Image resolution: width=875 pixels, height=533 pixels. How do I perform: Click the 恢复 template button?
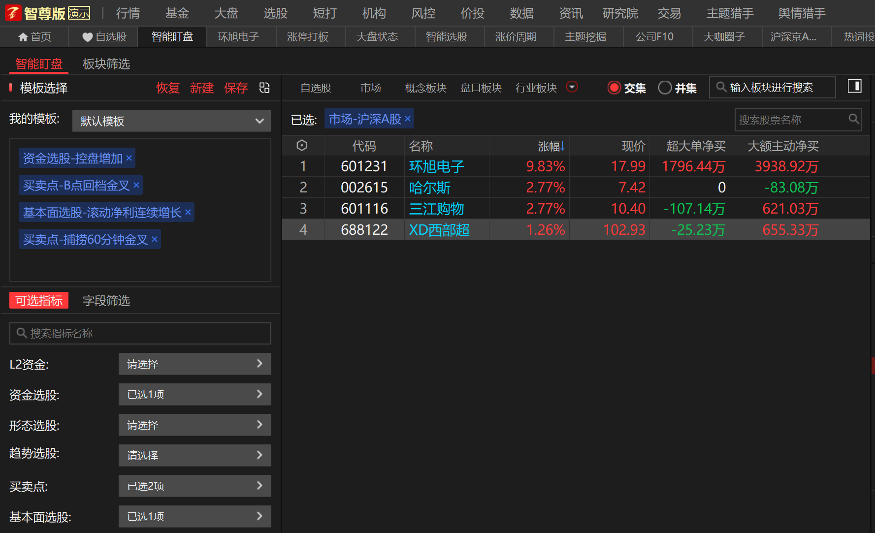168,88
